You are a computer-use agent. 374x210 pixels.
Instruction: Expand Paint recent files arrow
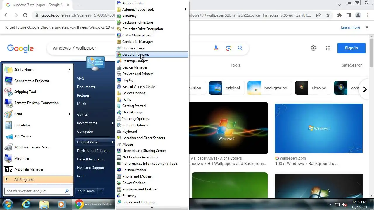(70, 114)
